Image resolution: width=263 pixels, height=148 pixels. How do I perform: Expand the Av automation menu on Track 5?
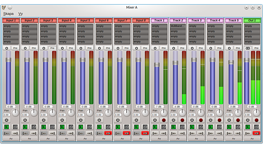tap(233, 139)
